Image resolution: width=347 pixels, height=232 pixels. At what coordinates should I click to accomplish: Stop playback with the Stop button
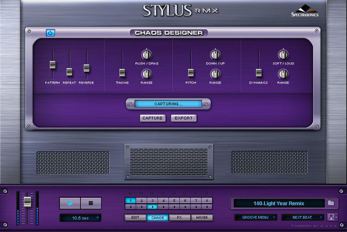tap(91, 203)
